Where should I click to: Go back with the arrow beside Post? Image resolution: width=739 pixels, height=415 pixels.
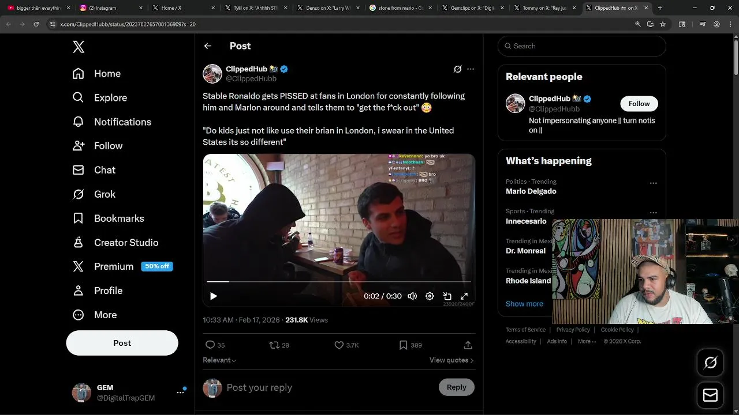tap(208, 46)
